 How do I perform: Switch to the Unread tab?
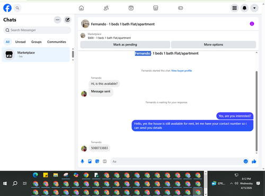pos(20,42)
